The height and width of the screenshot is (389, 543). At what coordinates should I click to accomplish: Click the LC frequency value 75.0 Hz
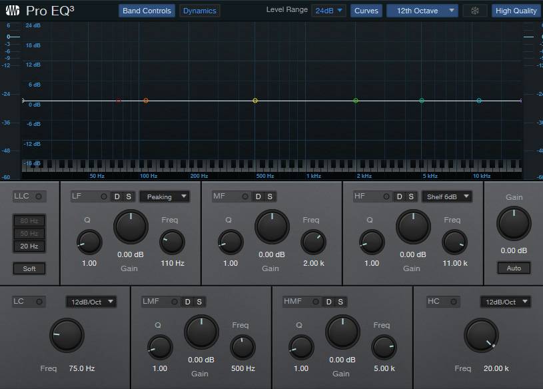point(82,368)
